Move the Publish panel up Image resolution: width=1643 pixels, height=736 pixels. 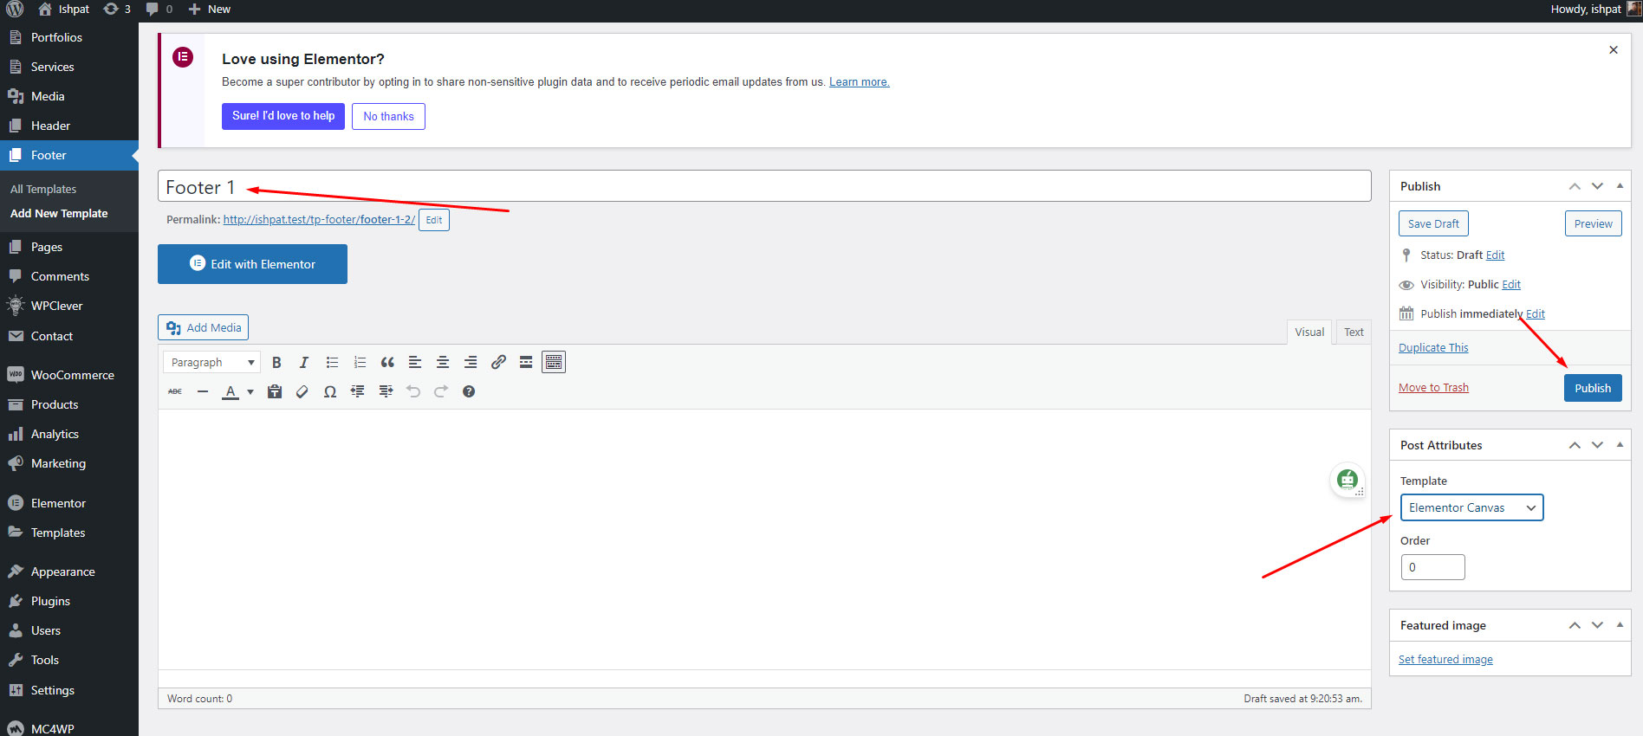[x=1575, y=186]
